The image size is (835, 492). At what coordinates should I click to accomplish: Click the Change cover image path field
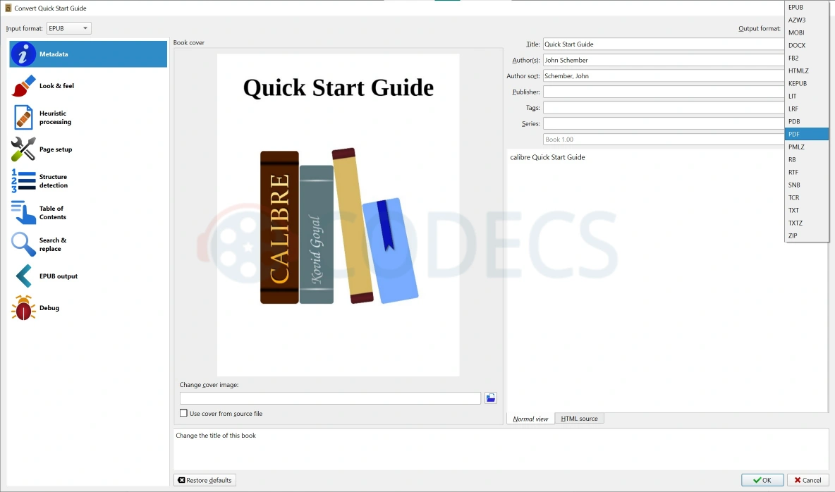pyautogui.click(x=330, y=398)
